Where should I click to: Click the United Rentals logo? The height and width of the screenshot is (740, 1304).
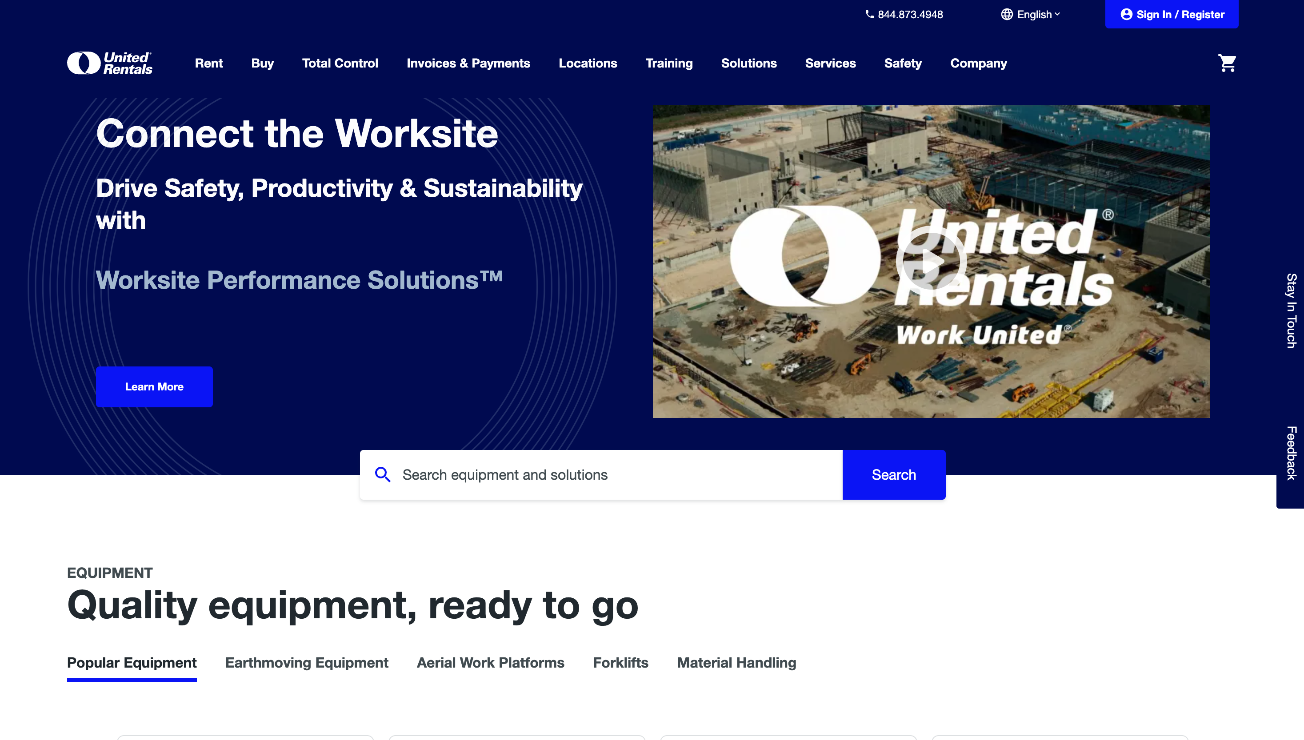110,63
